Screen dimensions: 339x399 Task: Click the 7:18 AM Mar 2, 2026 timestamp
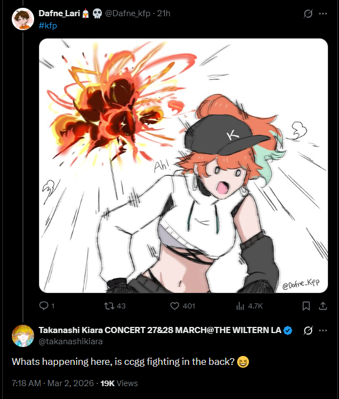pos(53,383)
